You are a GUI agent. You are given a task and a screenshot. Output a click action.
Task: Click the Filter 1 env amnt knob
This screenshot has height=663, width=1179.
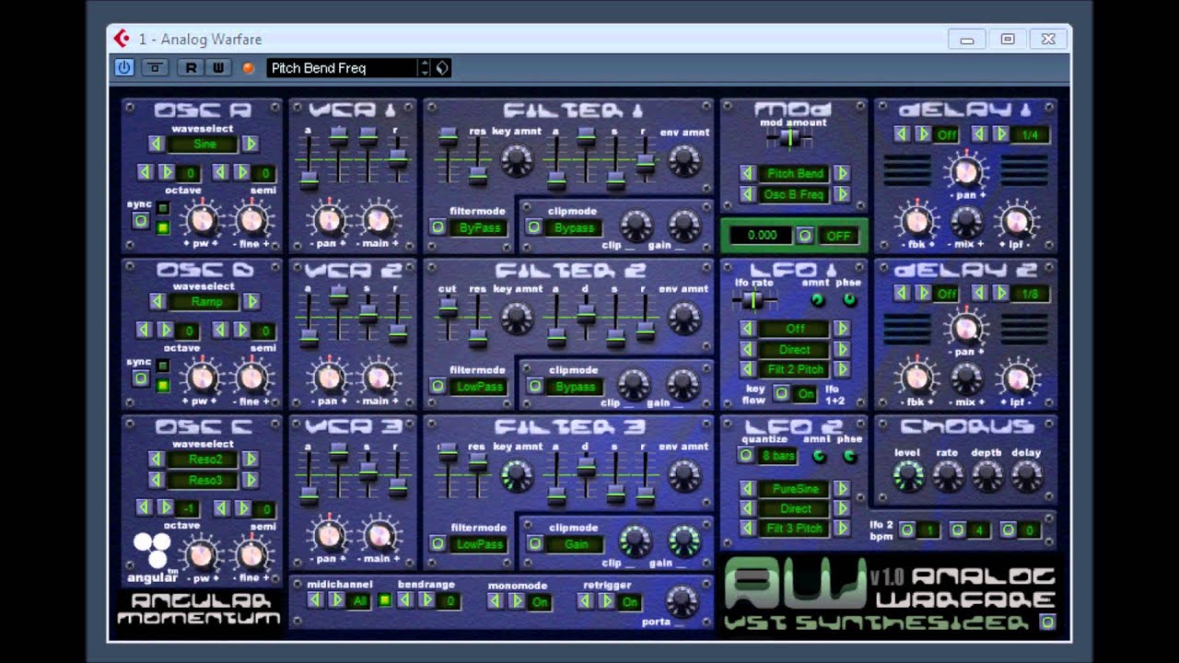pyautogui.click(x=683, y=162)
